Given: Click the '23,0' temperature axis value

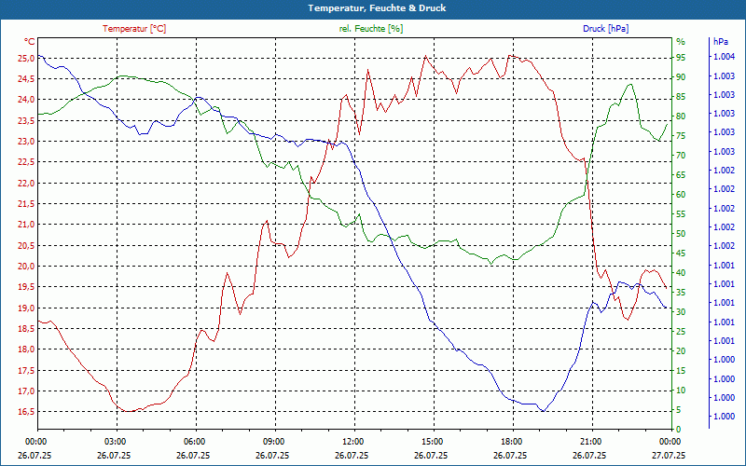Looking at the screenshot, I should tap(26, 142).
